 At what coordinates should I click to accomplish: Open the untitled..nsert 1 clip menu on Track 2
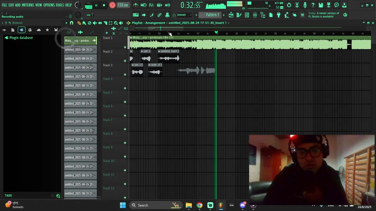(x=159, y=51)
